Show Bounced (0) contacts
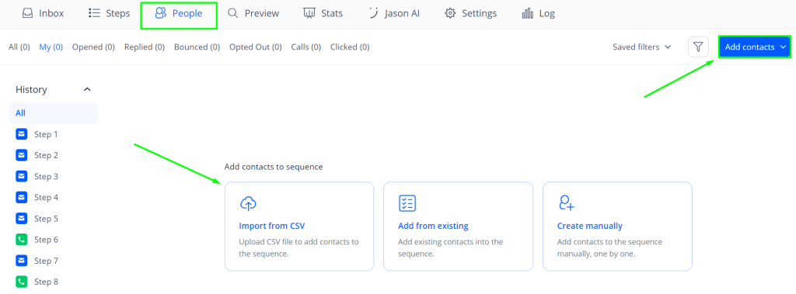 tap(197, 47)
